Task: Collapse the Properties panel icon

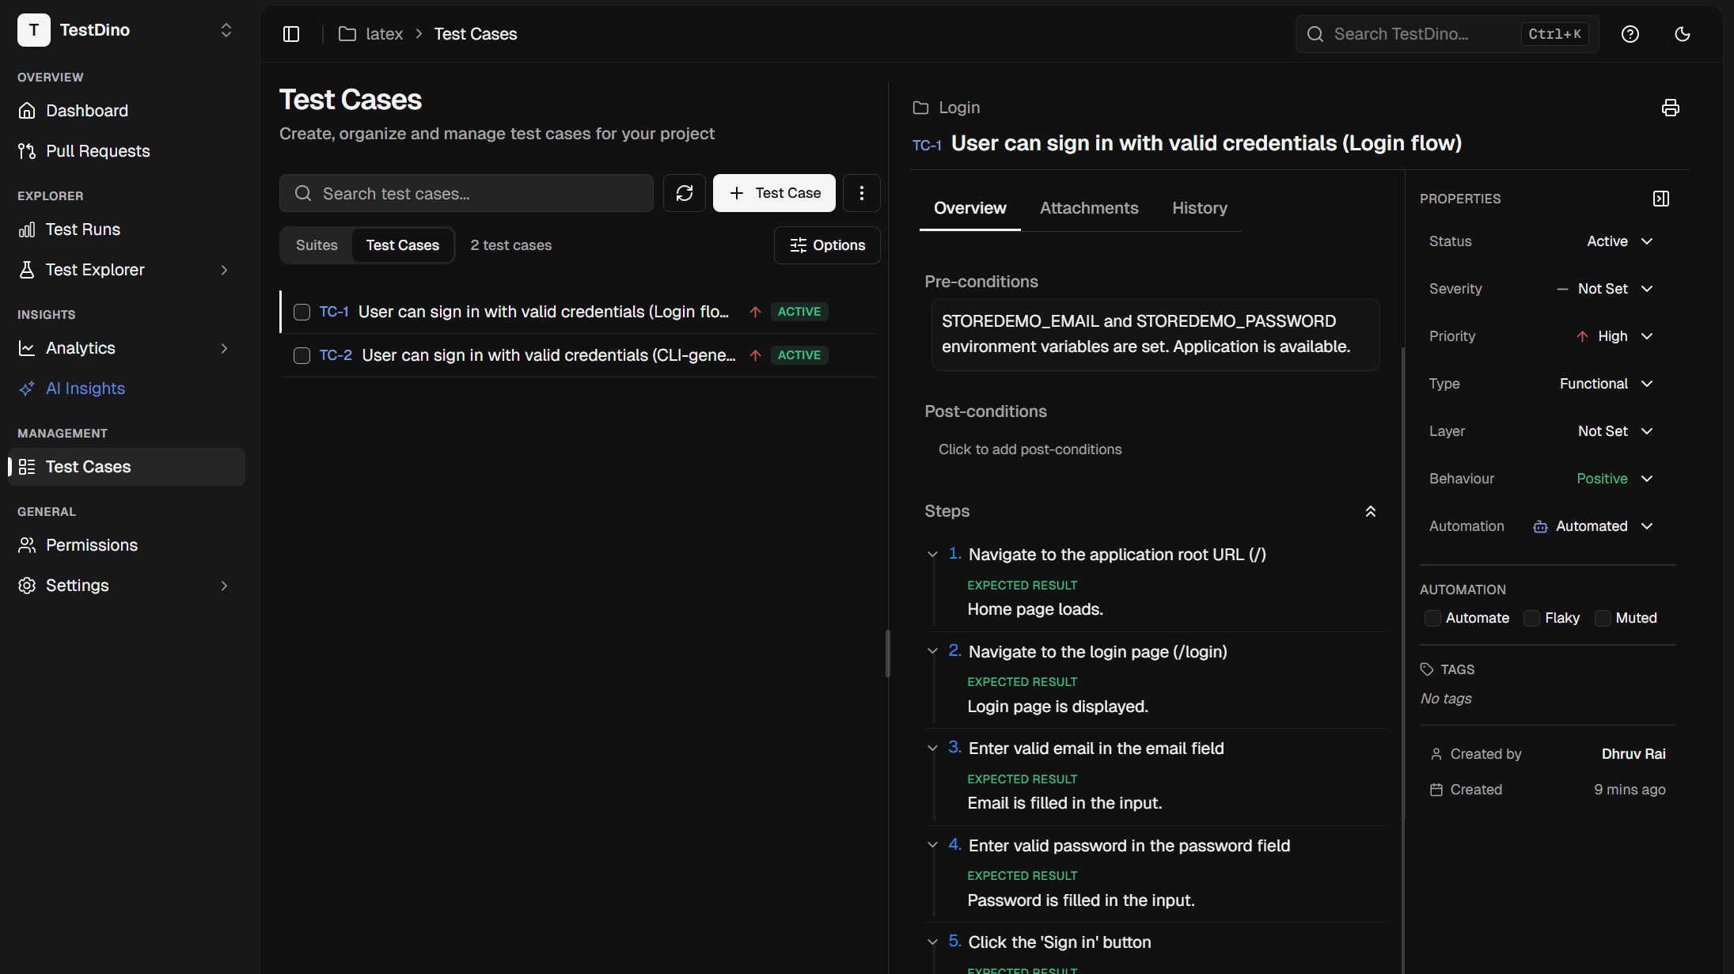Action: click(x=1661, y=199)
